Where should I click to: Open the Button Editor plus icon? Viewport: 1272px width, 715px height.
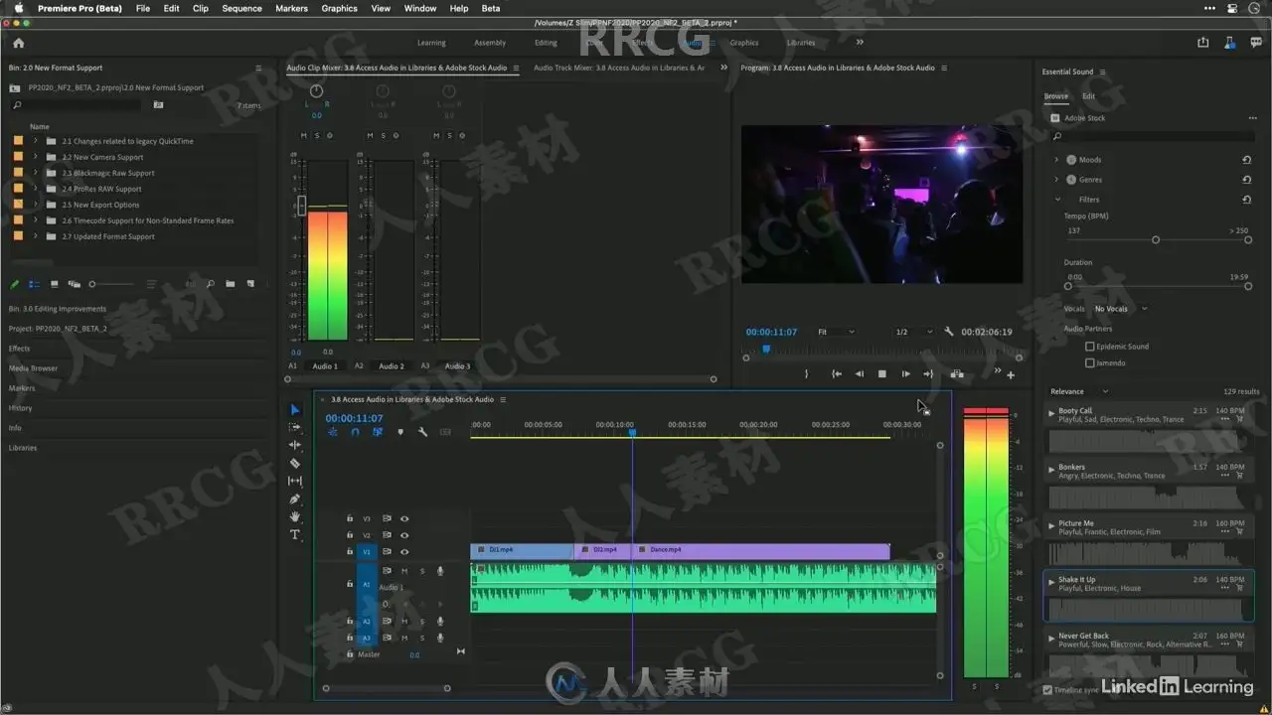[x=1011, y=374]
